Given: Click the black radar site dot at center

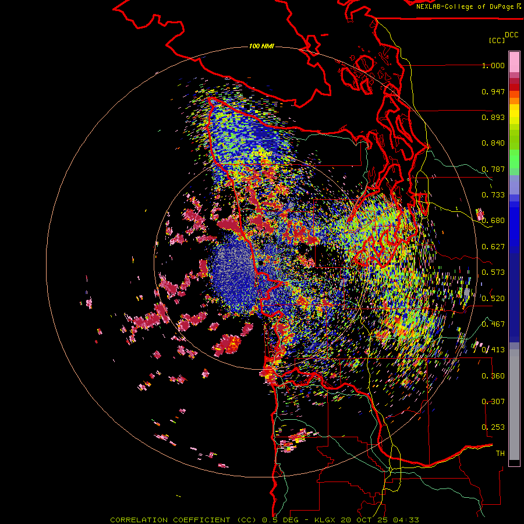Looking at the screenshot, I should [x=261, y=263].
